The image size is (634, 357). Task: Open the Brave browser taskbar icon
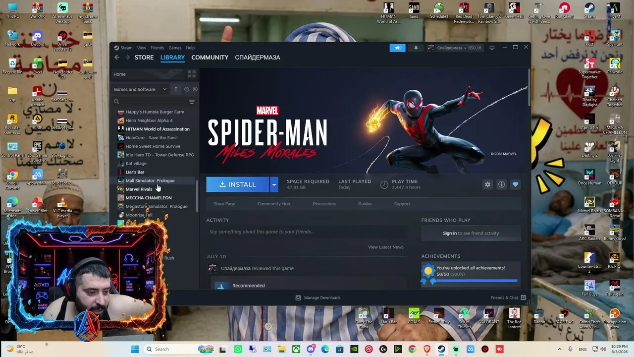[426, 349]
